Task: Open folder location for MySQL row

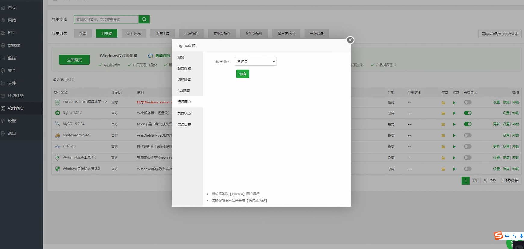Action: click(443, 124)
